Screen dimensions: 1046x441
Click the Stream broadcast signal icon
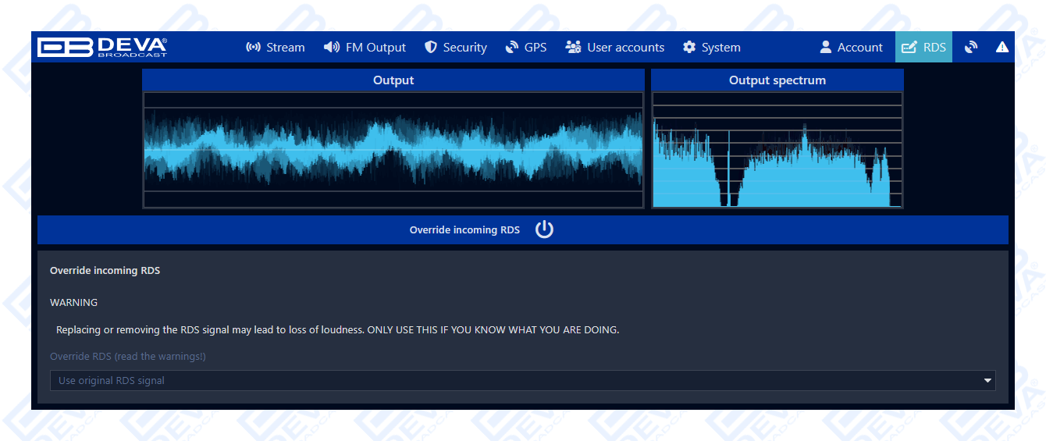[x=253, y=48]
